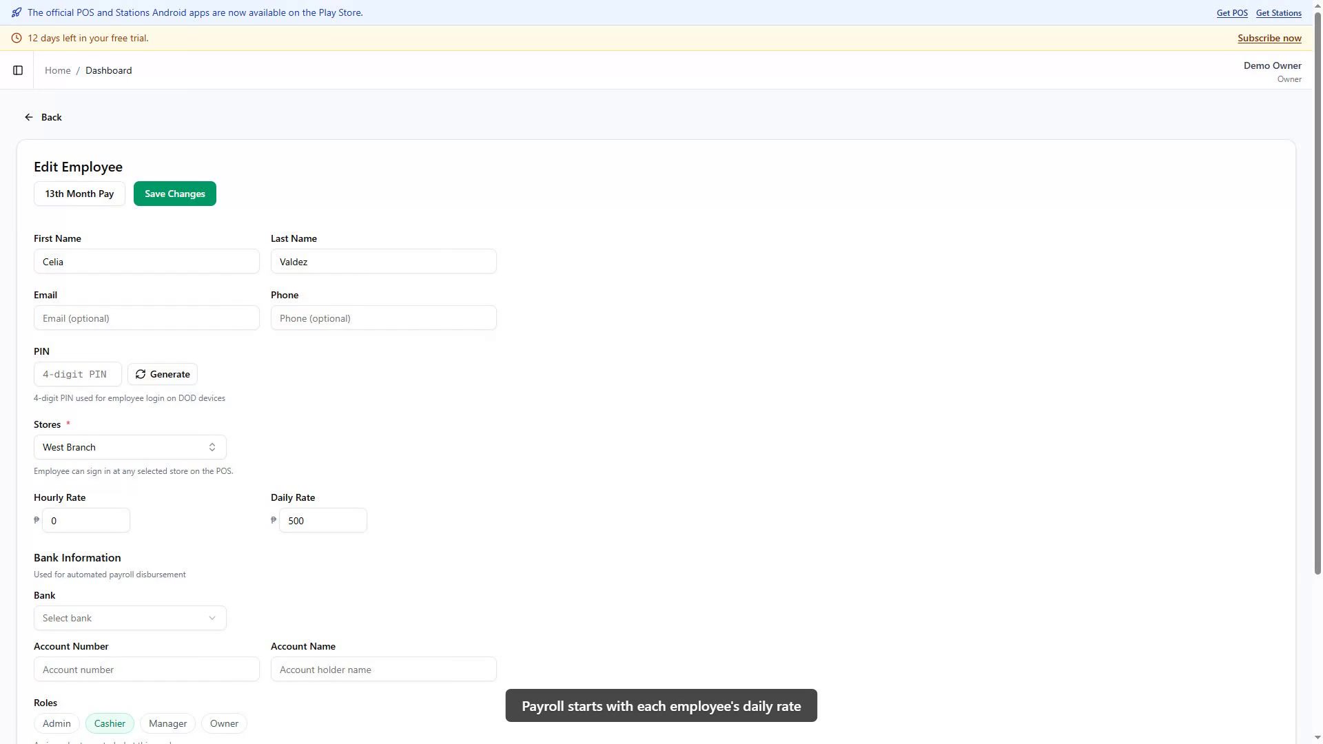Click the Generate PIN refresh icon
This screenshot has width=1323, height=744.
coord(141,374)
